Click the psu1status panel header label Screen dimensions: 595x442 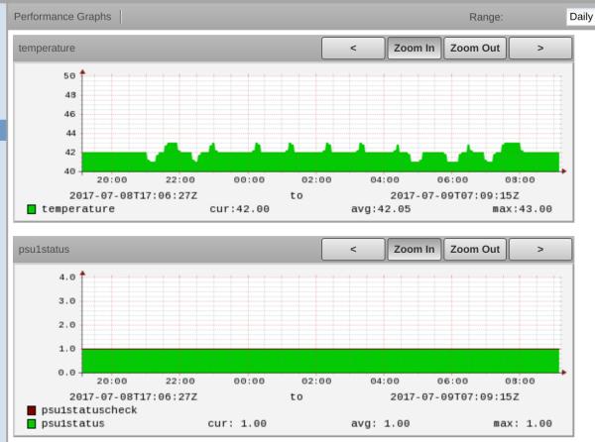tap(44, 250)
